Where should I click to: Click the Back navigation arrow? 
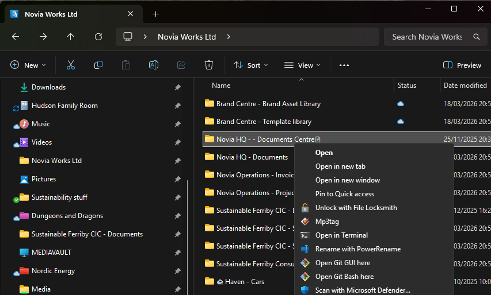(x=16, y=37)
